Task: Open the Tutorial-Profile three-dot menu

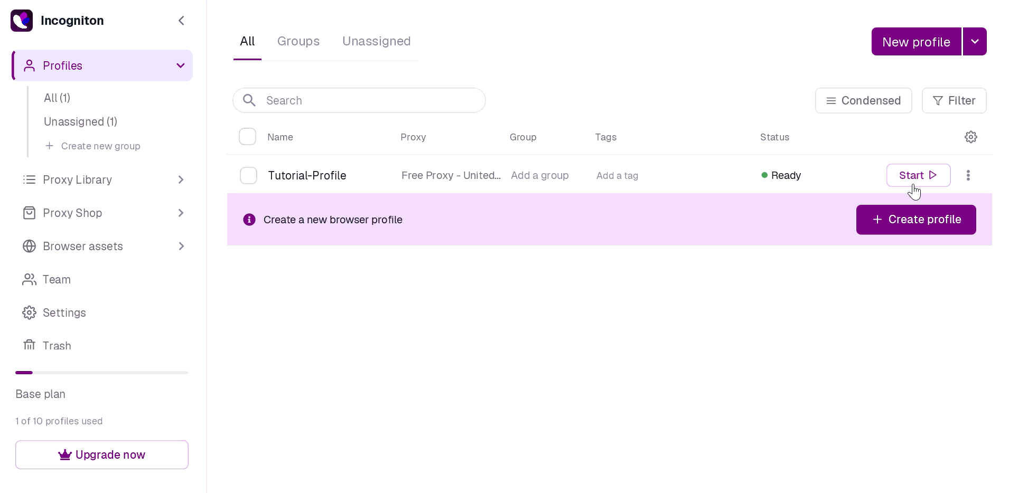Action: (968, 175)
